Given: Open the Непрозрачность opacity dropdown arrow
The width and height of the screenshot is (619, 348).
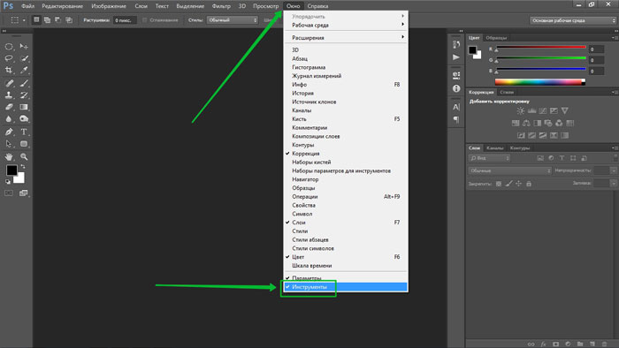Looking at the screenshot, I should [613, 170].
